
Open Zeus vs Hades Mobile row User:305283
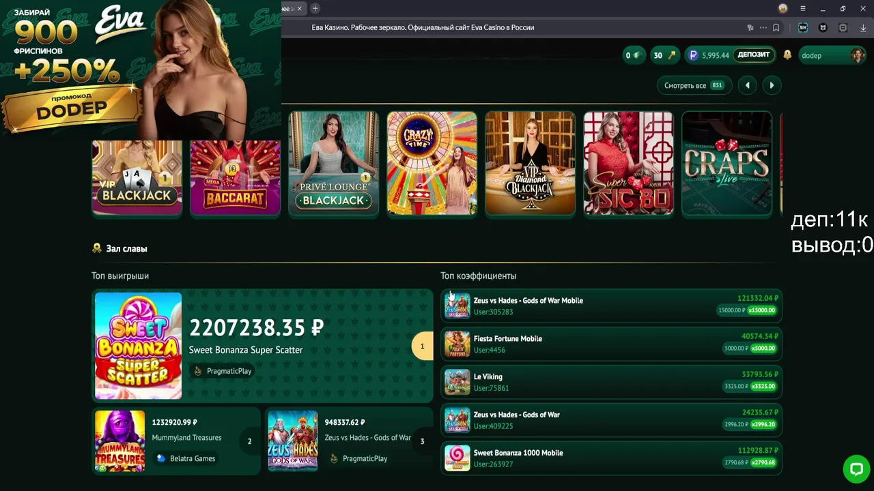pos(611,306)
